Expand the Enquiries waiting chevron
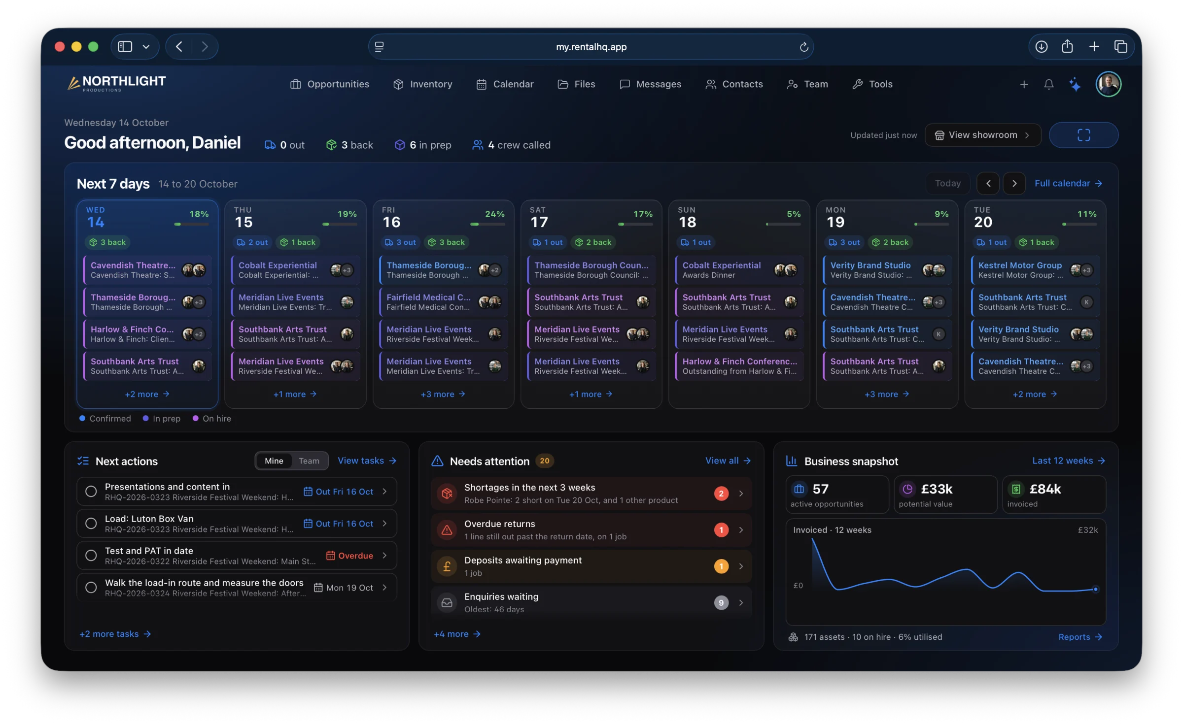 (x=741, y=603)
